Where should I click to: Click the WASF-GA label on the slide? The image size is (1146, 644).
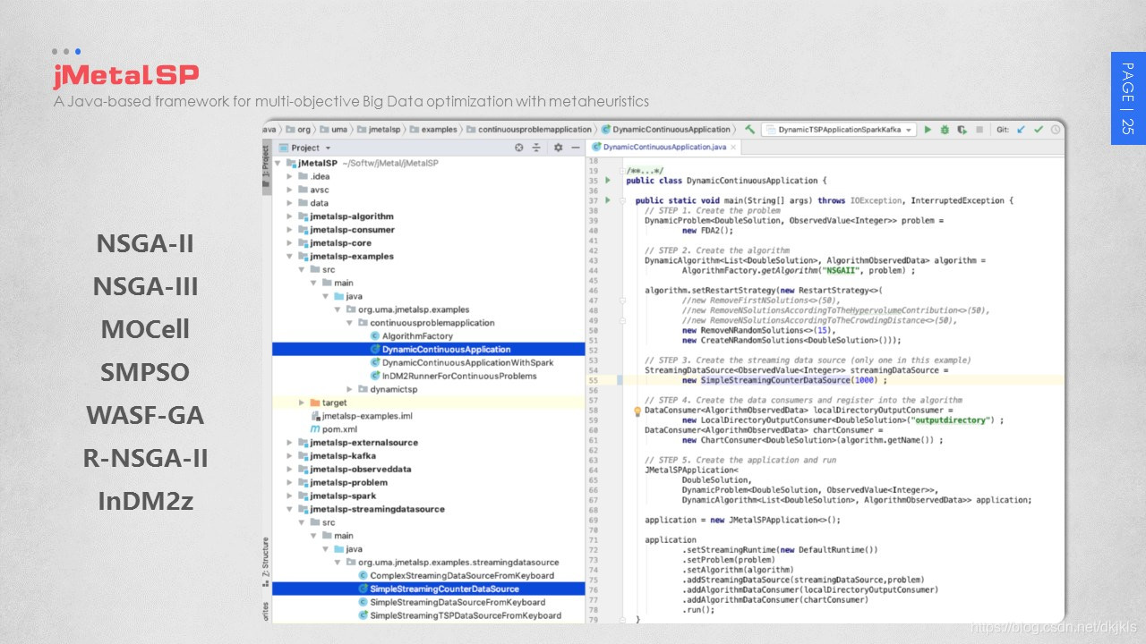pyautogui.click(x=146, y=415)
